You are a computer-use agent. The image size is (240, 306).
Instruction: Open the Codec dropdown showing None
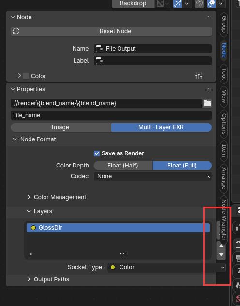pyautogui.click(x=153, y=176)
